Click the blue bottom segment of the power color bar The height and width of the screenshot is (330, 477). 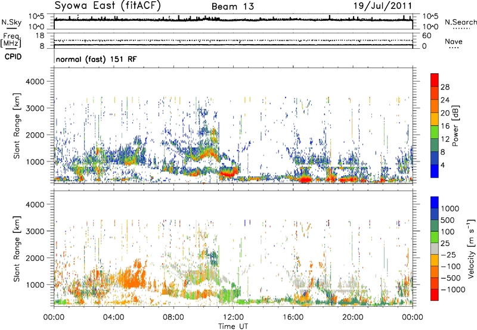coord(435,172)
